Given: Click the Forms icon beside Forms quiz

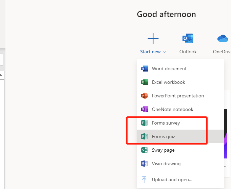Looking at the screenshot, I should [145, 136].
